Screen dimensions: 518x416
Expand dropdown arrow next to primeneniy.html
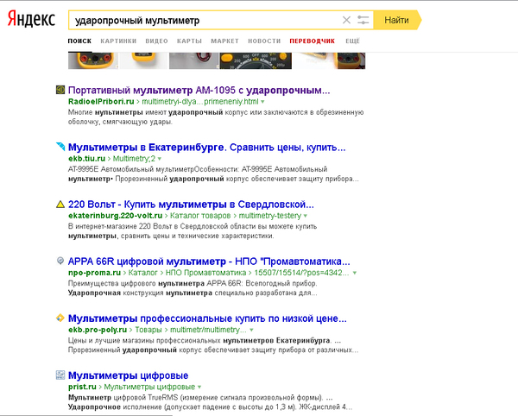(263, 102)
